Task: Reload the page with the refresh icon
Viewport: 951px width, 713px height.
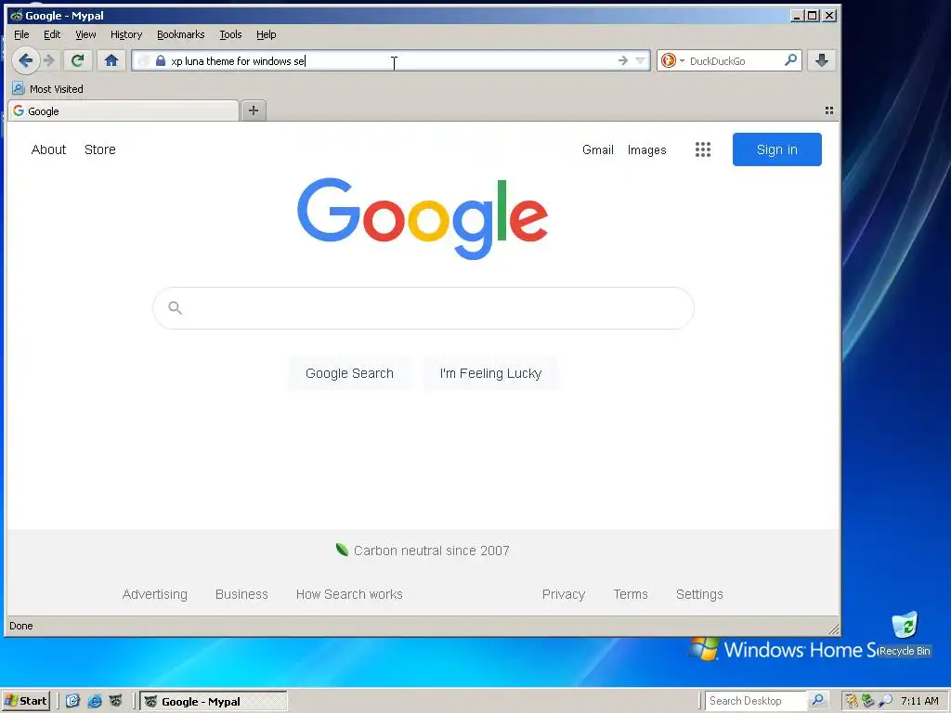Action: point(77,60)
